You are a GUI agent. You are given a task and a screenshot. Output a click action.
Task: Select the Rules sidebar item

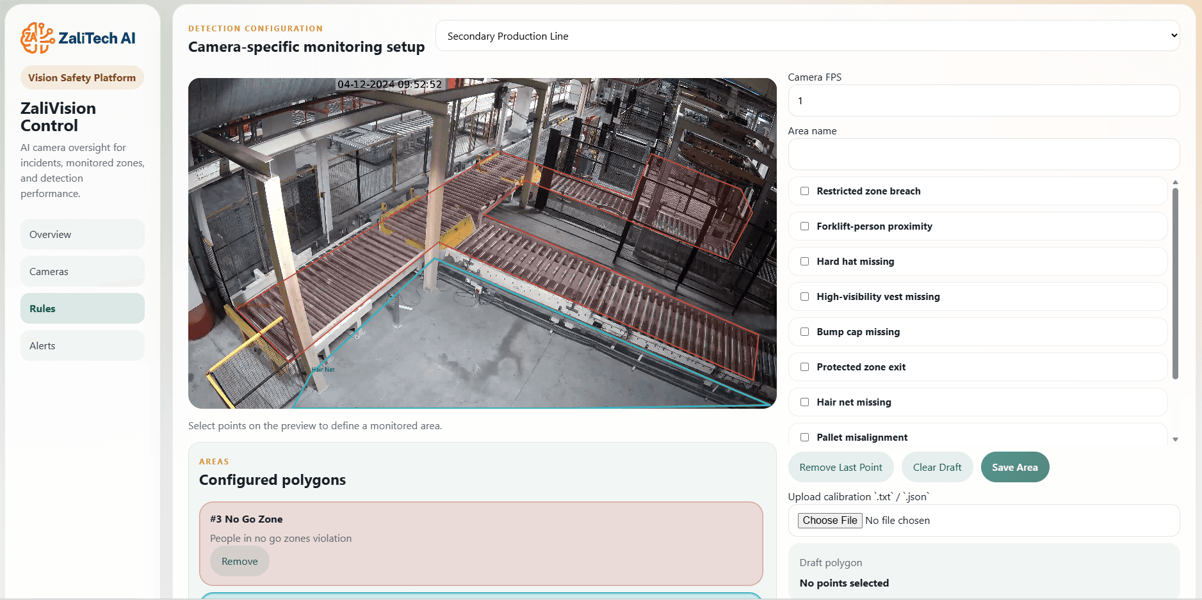click(x=82, y=308)
